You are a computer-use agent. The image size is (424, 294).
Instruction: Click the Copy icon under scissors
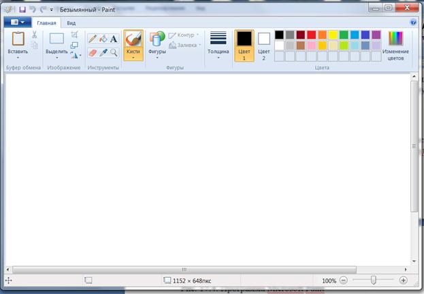click(x=34, y=45)
